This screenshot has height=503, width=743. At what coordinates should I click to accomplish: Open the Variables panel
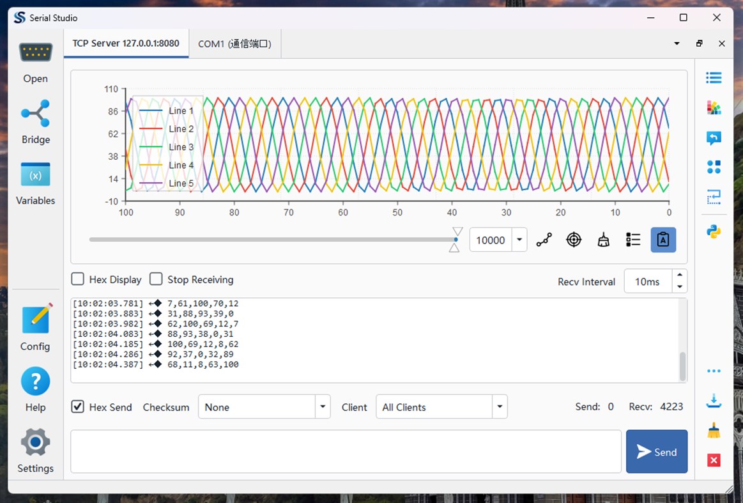[36, 184]
